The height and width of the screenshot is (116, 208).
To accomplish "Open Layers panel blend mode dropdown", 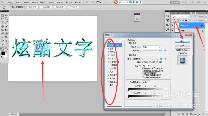I will coord(180,17).
